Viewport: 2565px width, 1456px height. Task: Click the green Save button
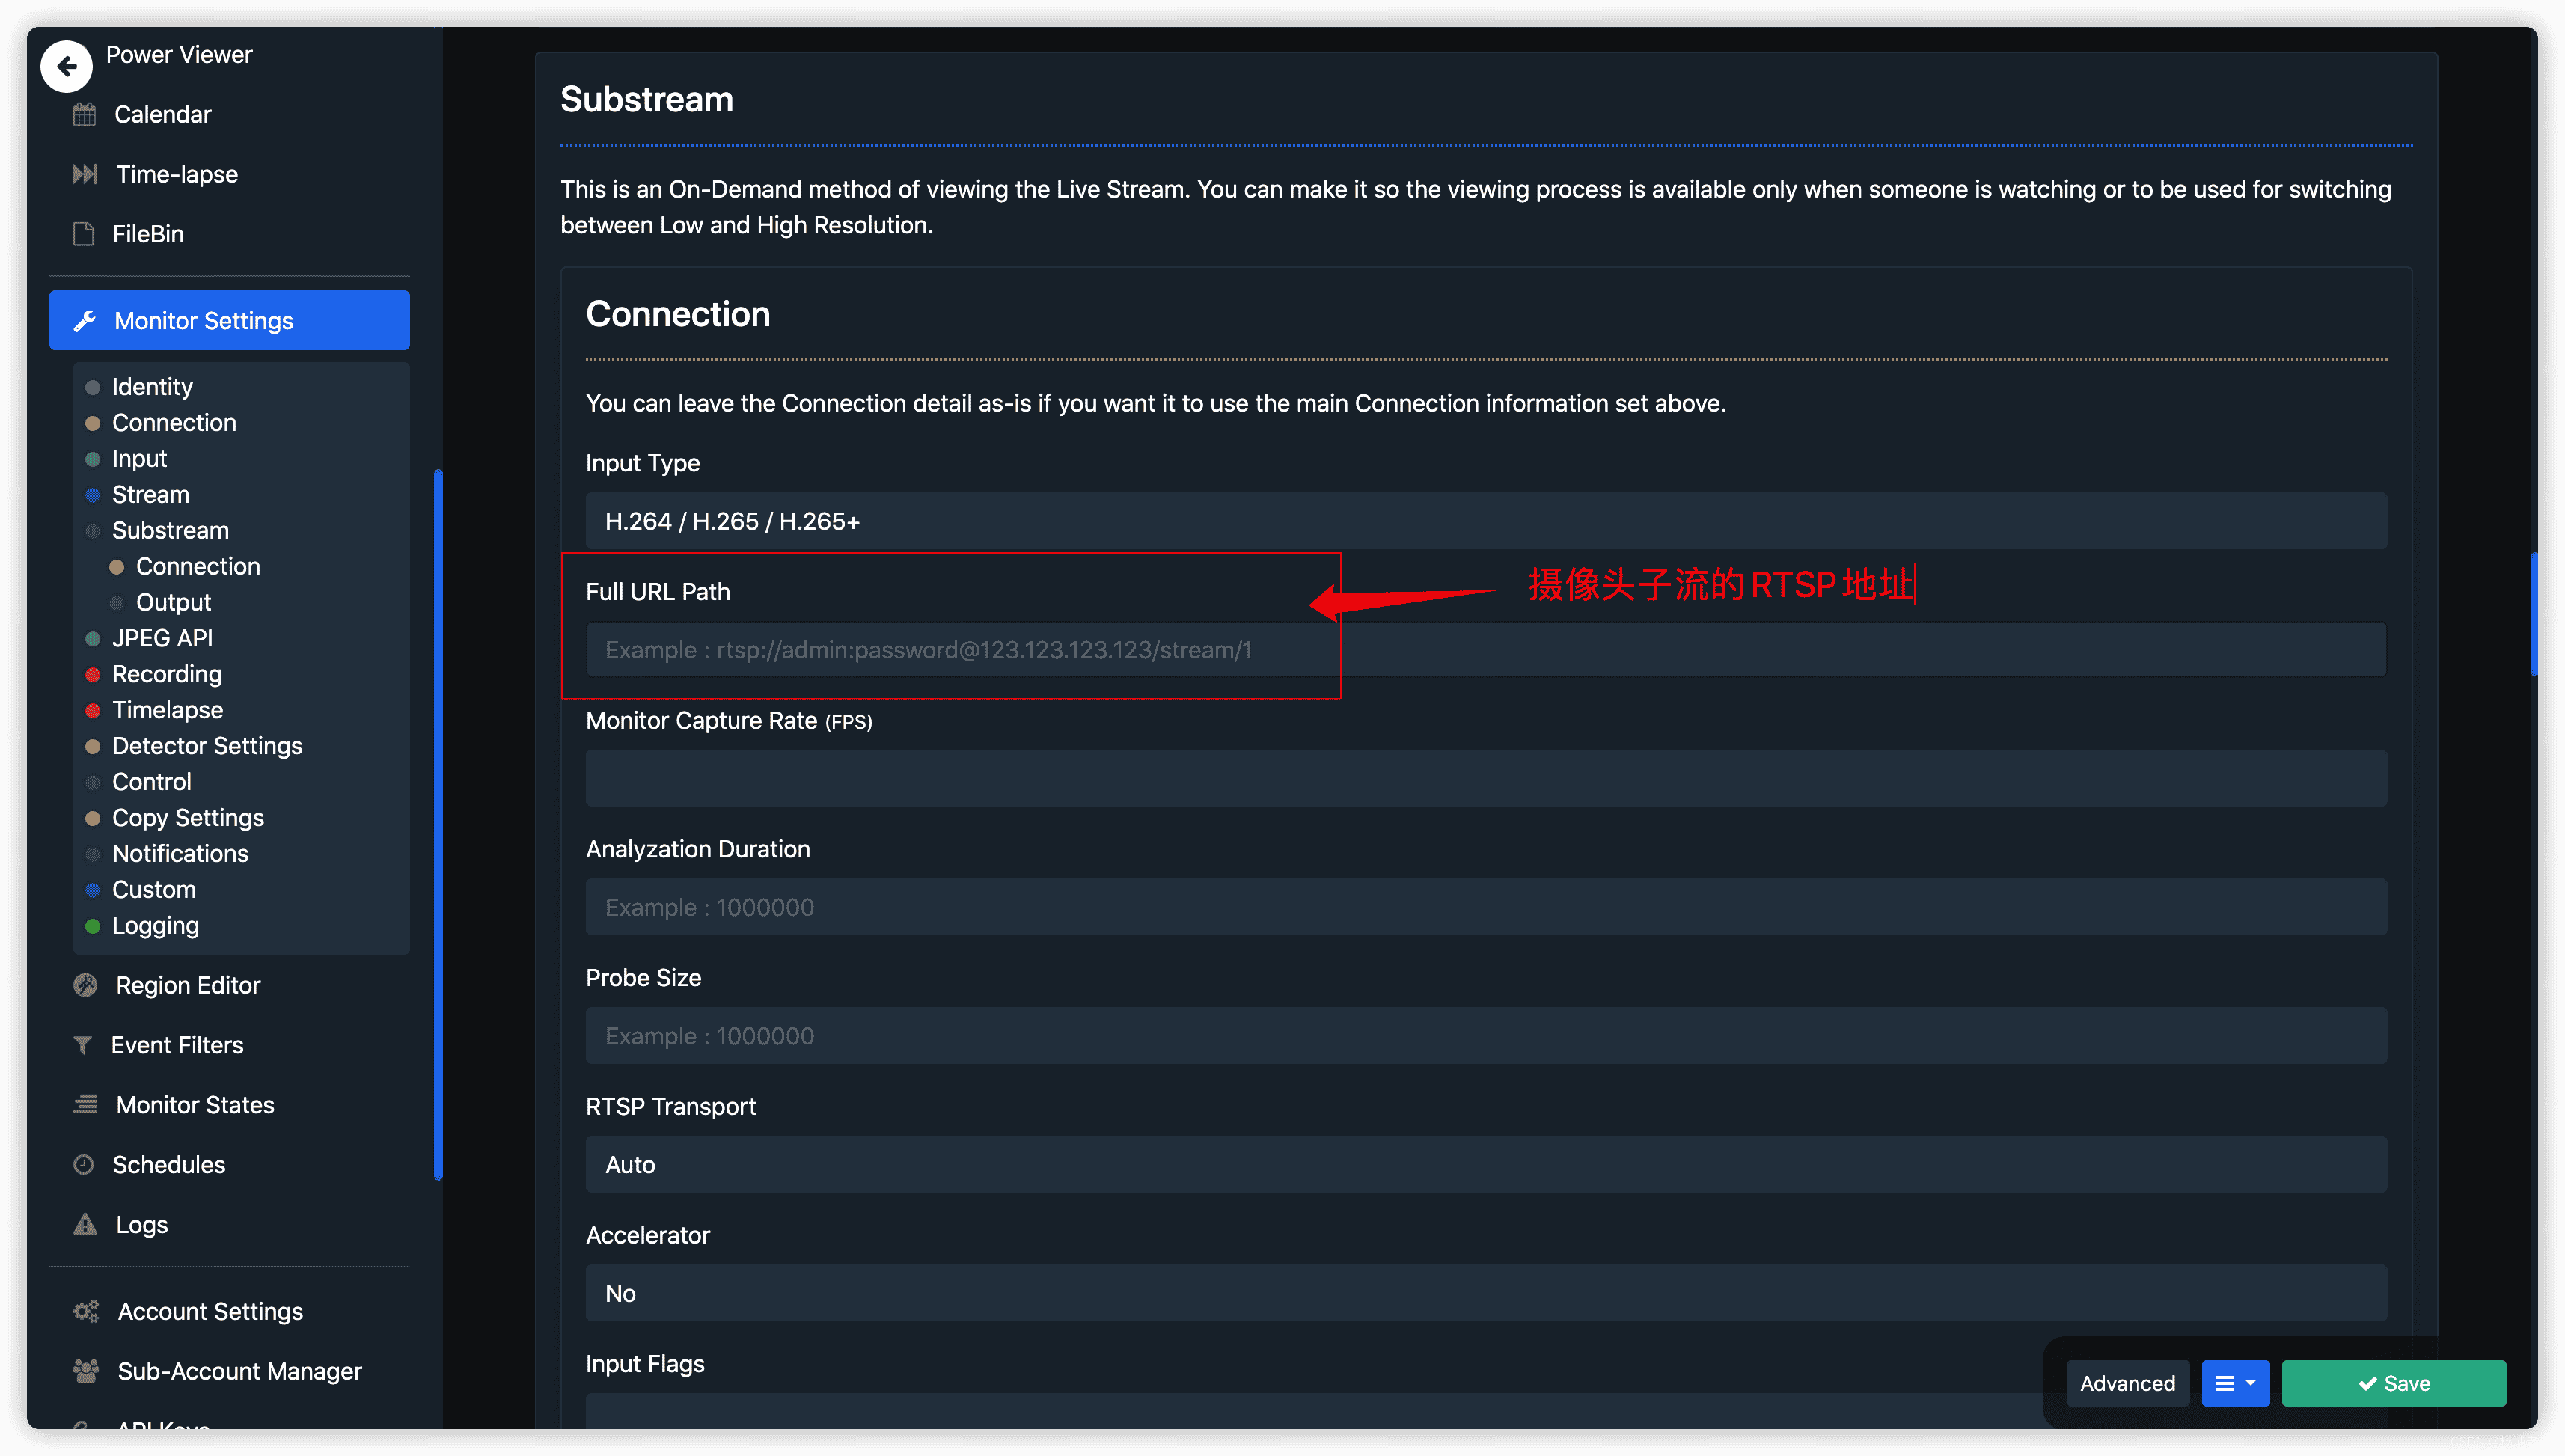coord(2393,1383)
